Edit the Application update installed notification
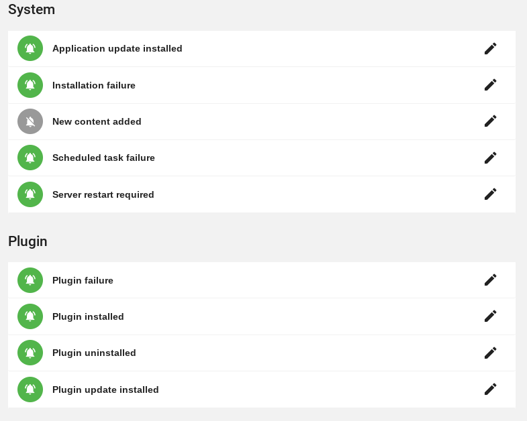This screenshot has width=527, height=421. point(490,48)
